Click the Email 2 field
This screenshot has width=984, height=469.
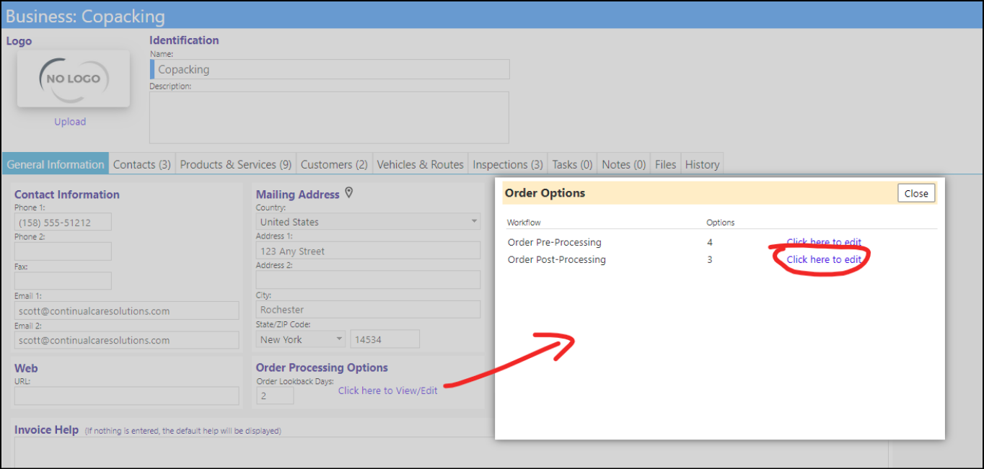click(126, 340)
